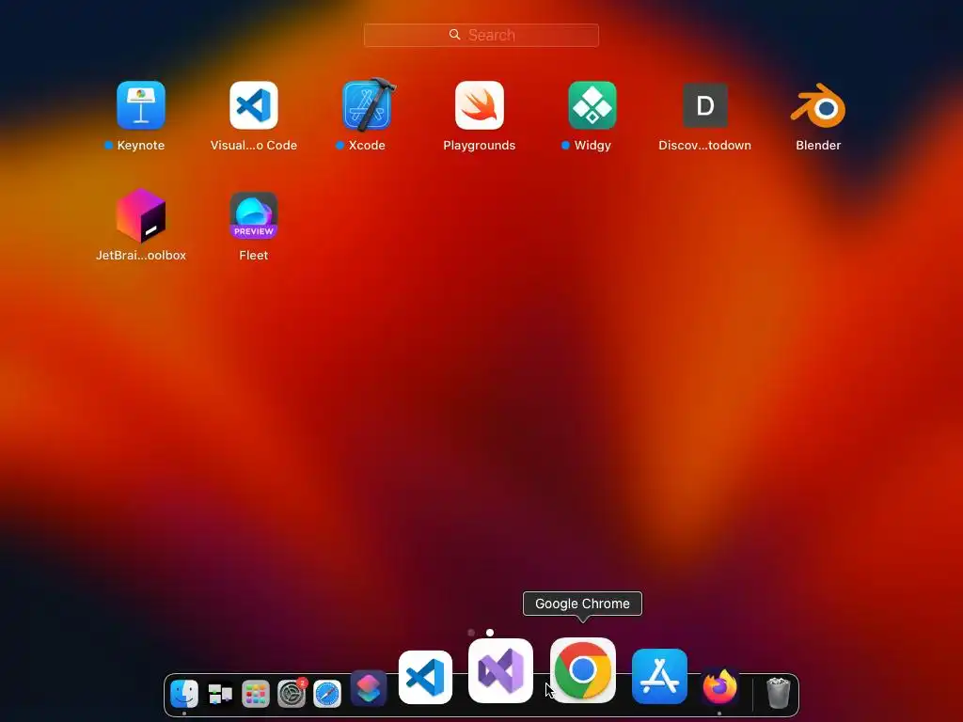Launch Visual Studio Code from the Dock

point(425,678)
